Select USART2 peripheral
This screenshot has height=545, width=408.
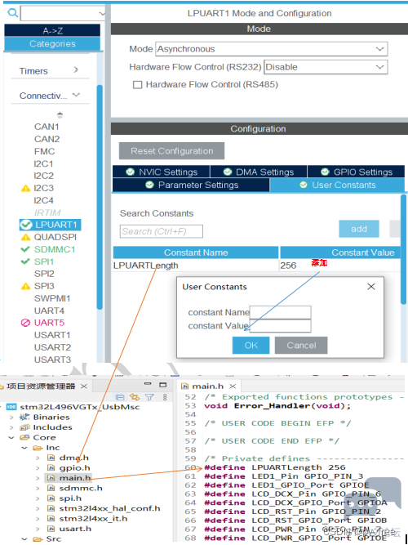coord(52,347)
